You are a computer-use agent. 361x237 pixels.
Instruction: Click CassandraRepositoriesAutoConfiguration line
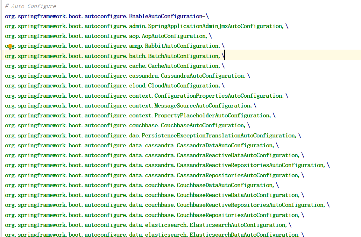tap(154, 176)
